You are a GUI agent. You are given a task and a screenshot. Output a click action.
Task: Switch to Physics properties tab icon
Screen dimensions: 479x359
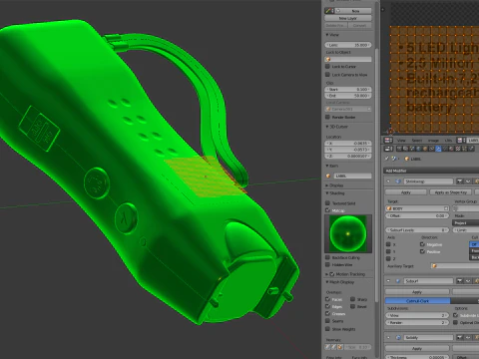(471, 149)
